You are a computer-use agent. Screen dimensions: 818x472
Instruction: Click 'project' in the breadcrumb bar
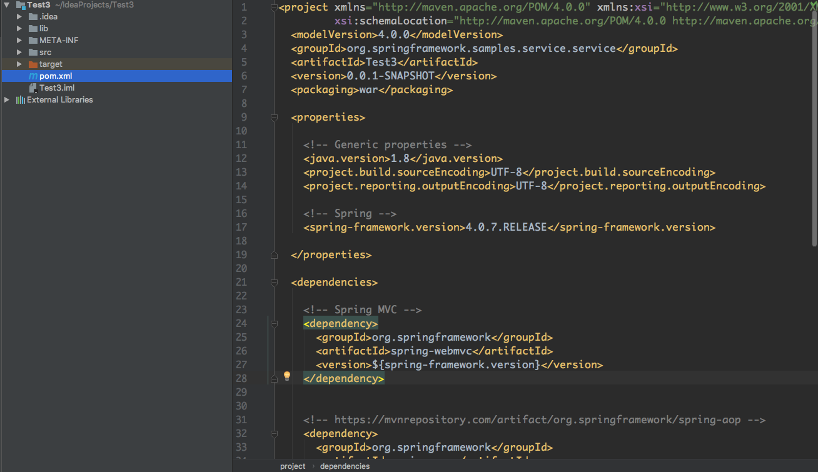293,466
